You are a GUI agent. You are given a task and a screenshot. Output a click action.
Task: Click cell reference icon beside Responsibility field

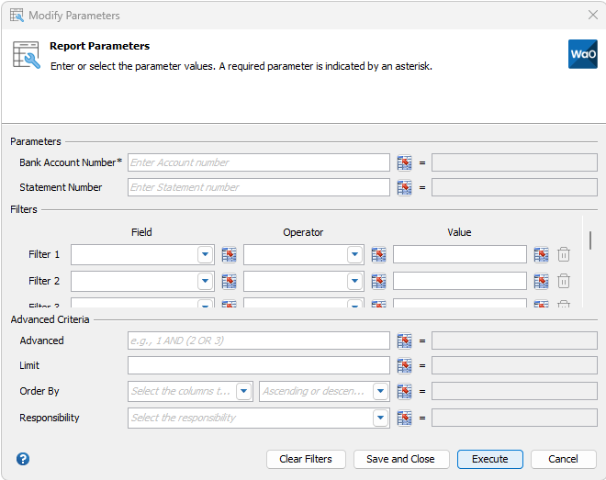click(404, 418)
